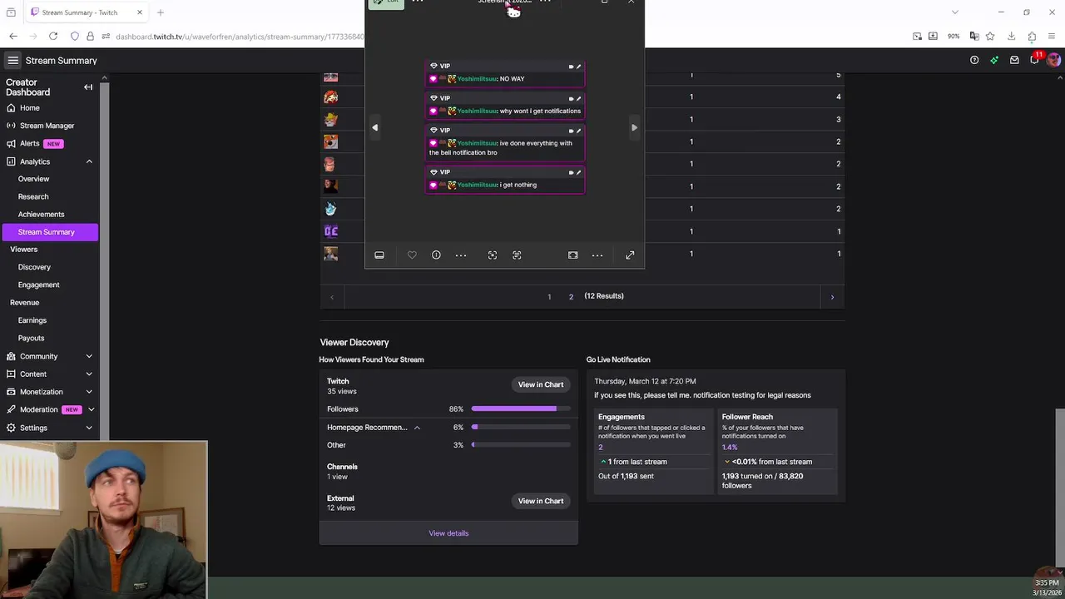The image size is (1065, 599).
Task: Open Payouts under Revenue
Action: click(31, 339)
